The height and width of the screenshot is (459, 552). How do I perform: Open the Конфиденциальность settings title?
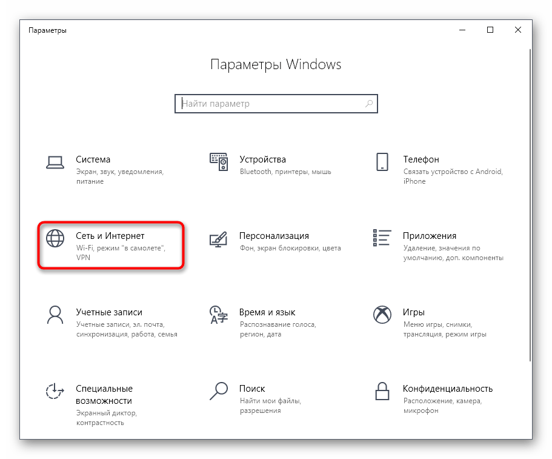tap(448, 389)
